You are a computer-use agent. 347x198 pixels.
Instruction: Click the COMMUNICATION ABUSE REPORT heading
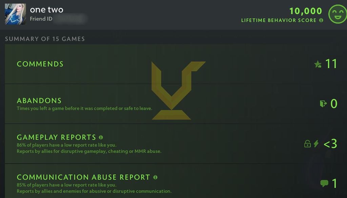point(83,177)
